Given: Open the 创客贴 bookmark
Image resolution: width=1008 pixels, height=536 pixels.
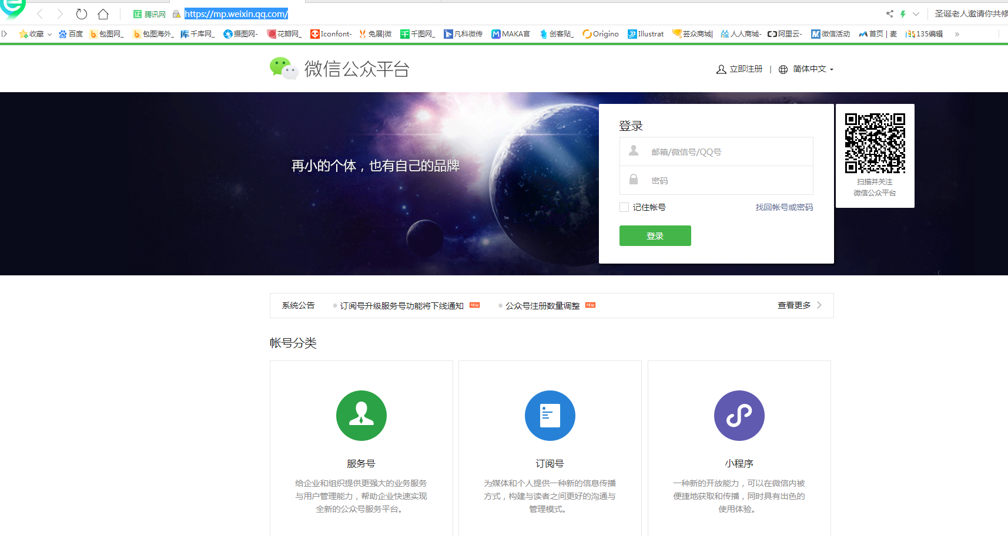Looking at the screenshot, I should [557, 34].
